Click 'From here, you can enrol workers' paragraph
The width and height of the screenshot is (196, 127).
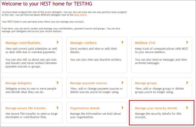(x=61, y=30)
